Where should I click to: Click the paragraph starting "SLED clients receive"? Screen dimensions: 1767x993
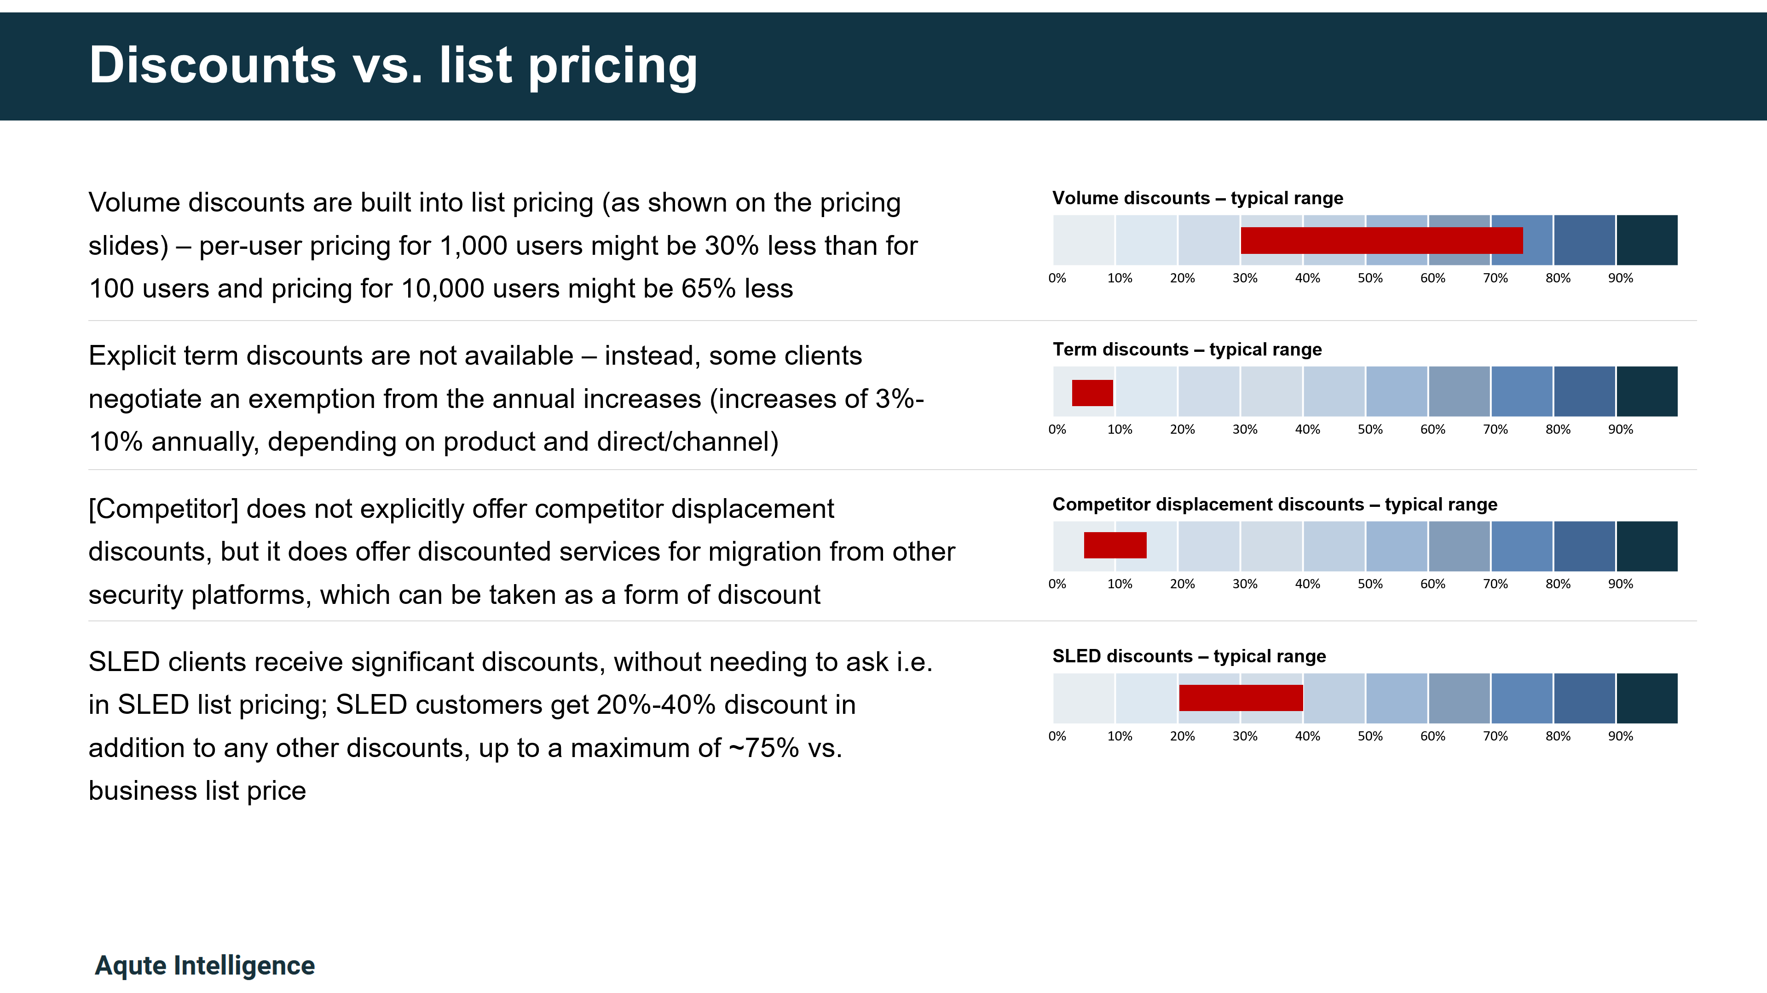tap(510, 726)
